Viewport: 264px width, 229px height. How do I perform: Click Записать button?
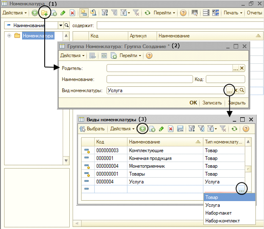212,103
